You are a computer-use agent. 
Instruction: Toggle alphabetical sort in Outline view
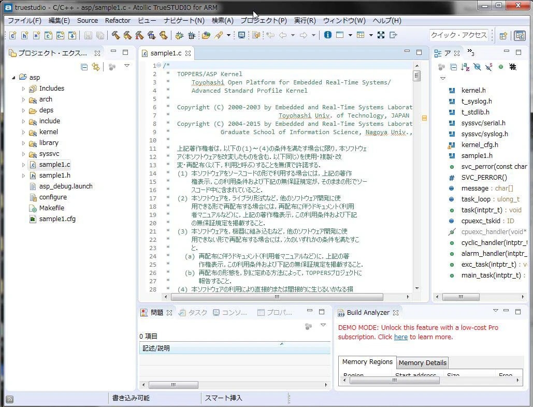465,67
